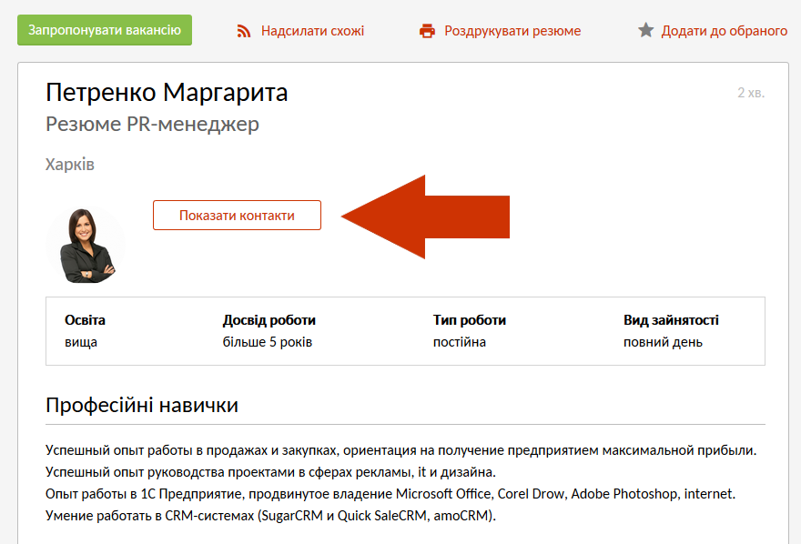Viewport: 801px width, 544px height.
Task: Select the Резюме PR-менеджер title
Action: [152, 124]
